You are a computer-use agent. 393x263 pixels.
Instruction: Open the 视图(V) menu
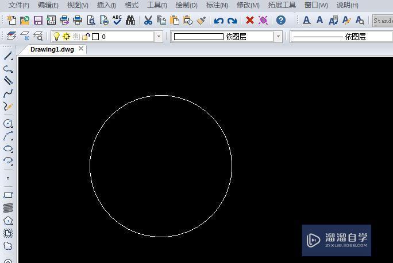[x=78, y=5]
